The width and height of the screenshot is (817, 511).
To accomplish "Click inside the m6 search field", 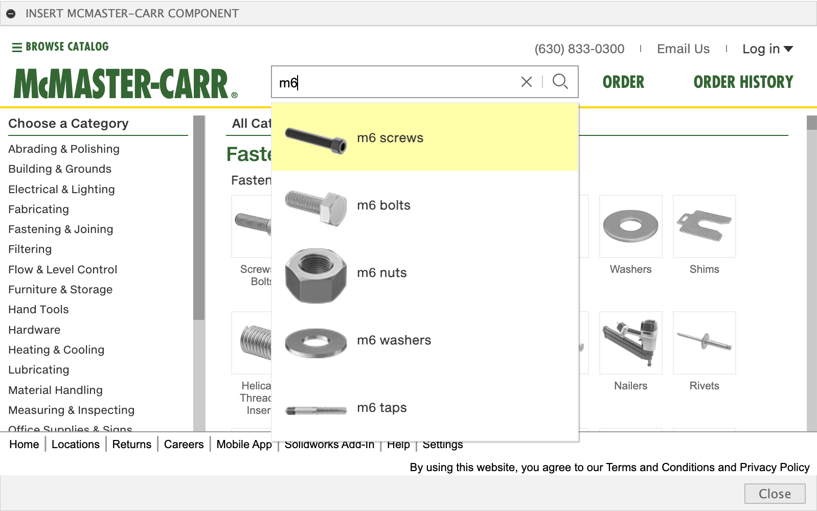I will [x=399, y=82].
